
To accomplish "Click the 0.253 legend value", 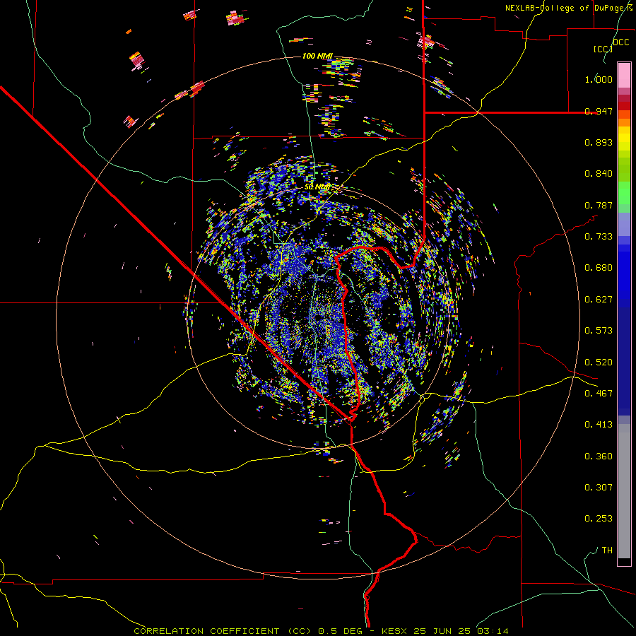I will tap(599, 519).
